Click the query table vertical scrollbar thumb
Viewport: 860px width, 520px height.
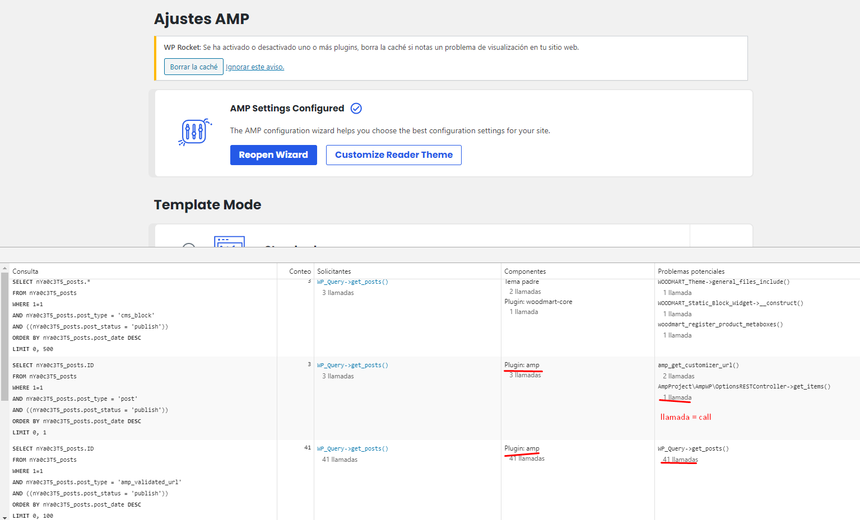(x=4, y=337)
